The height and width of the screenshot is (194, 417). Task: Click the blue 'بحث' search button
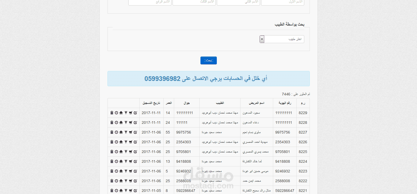point(209,60)
